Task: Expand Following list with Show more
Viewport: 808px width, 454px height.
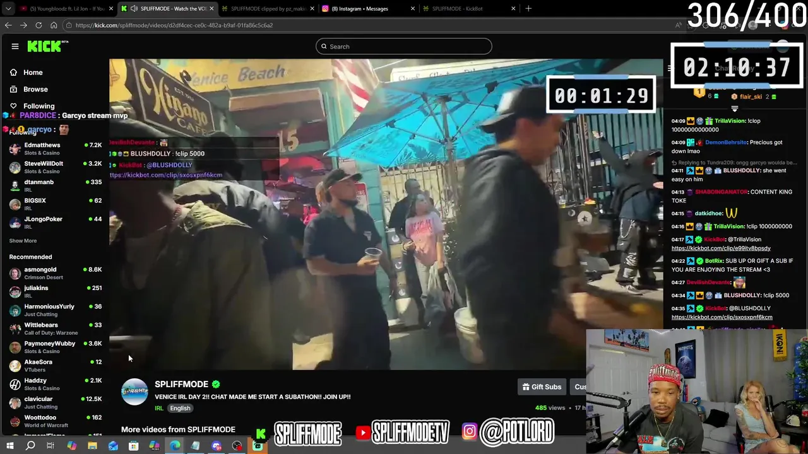Action: pos(23,240)
